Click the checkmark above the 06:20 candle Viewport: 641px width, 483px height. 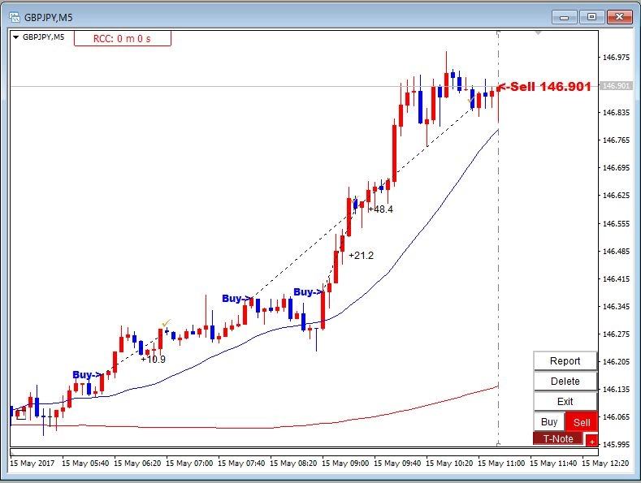[166, 323]
